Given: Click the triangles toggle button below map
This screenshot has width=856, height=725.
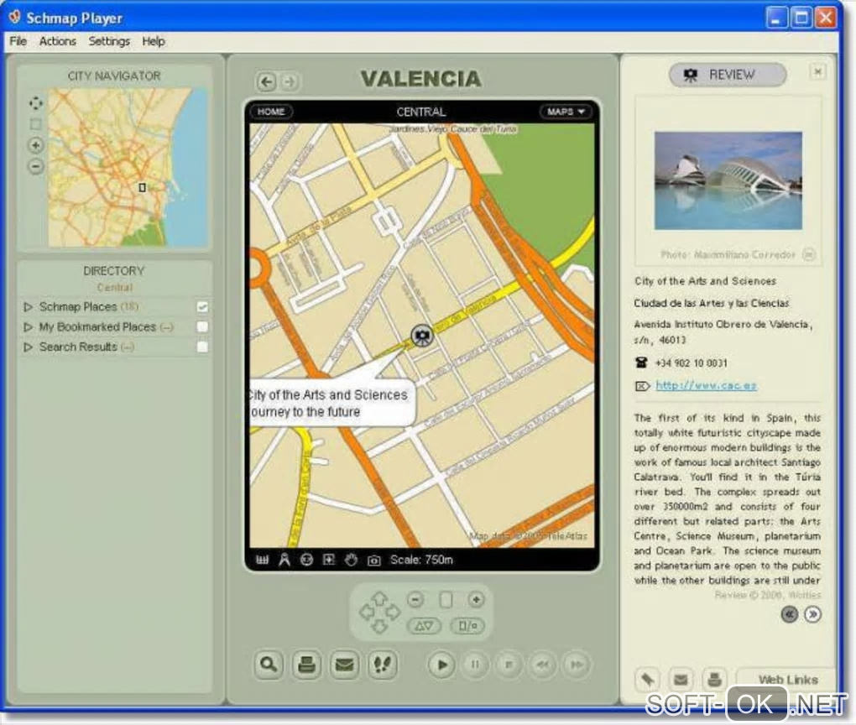Looking at the screenshot, I should pyautogui.click(x=424, y=626).
